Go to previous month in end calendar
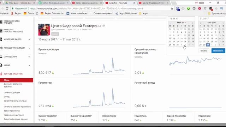The width and height of the screenshot is (226, 127). click(200, 23)
